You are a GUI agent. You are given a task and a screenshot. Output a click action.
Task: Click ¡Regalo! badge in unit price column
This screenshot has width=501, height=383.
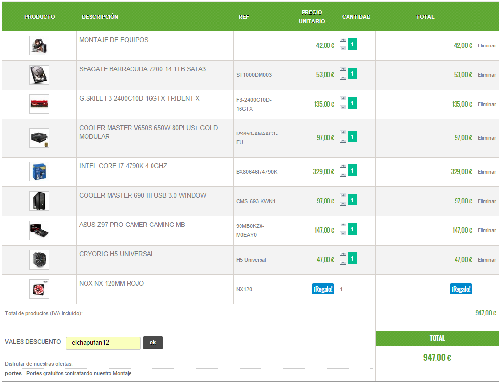point(323,289)
